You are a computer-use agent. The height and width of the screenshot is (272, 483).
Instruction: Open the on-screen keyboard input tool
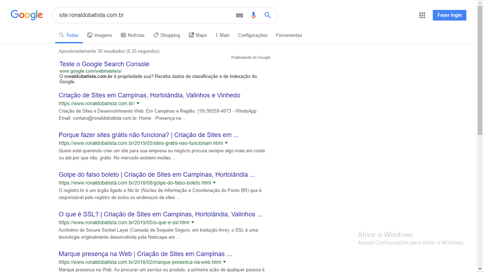(x=239, y=15)
